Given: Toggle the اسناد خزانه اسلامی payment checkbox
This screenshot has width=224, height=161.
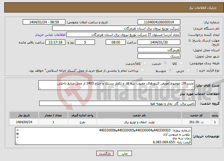Looking at the screenshot, I should coord(142,70).
